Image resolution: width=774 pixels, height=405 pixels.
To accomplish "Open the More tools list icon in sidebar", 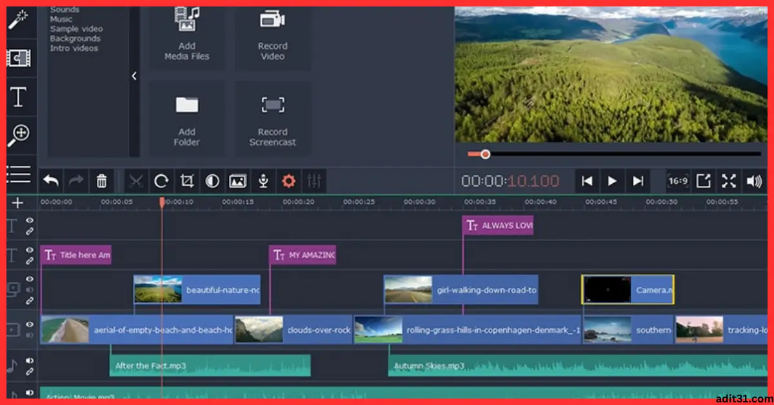I will [19, 174].
